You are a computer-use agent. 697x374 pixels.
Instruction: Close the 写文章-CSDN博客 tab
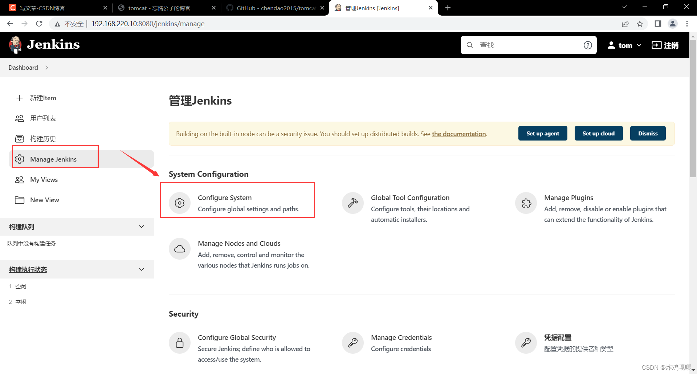point(105,8)
